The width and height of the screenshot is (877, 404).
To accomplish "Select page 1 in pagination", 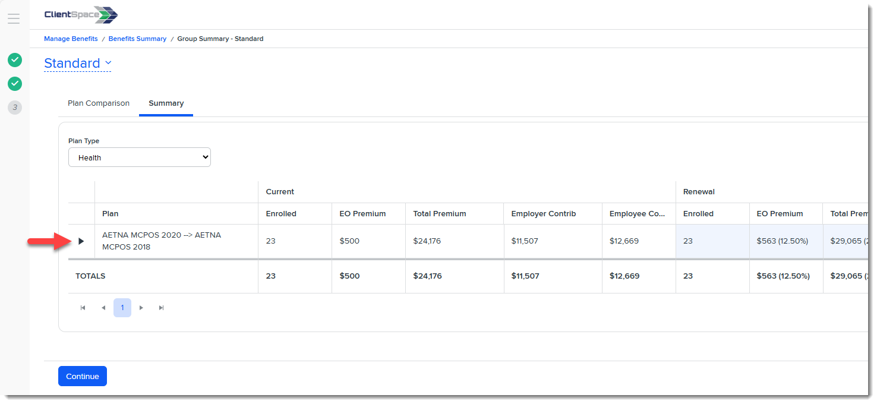I will click(122, 308).
